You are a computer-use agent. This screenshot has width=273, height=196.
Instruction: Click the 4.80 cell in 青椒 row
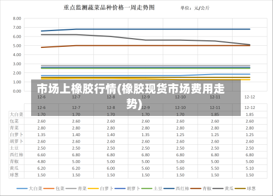(x=41, y=162)
